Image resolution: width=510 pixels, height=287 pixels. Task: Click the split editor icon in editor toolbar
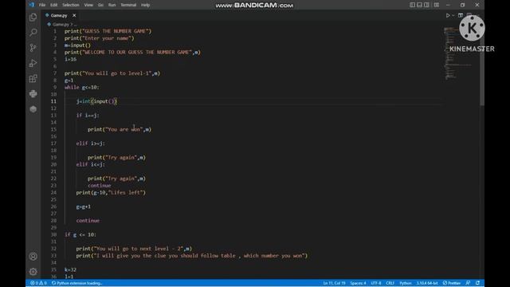pyautogui.click(x=469, y=15)
